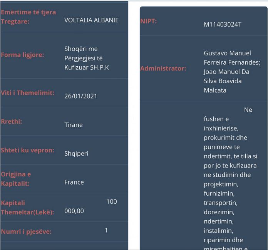
Task: Select the 100 000,00 capital amount
Action: point(90,206)
